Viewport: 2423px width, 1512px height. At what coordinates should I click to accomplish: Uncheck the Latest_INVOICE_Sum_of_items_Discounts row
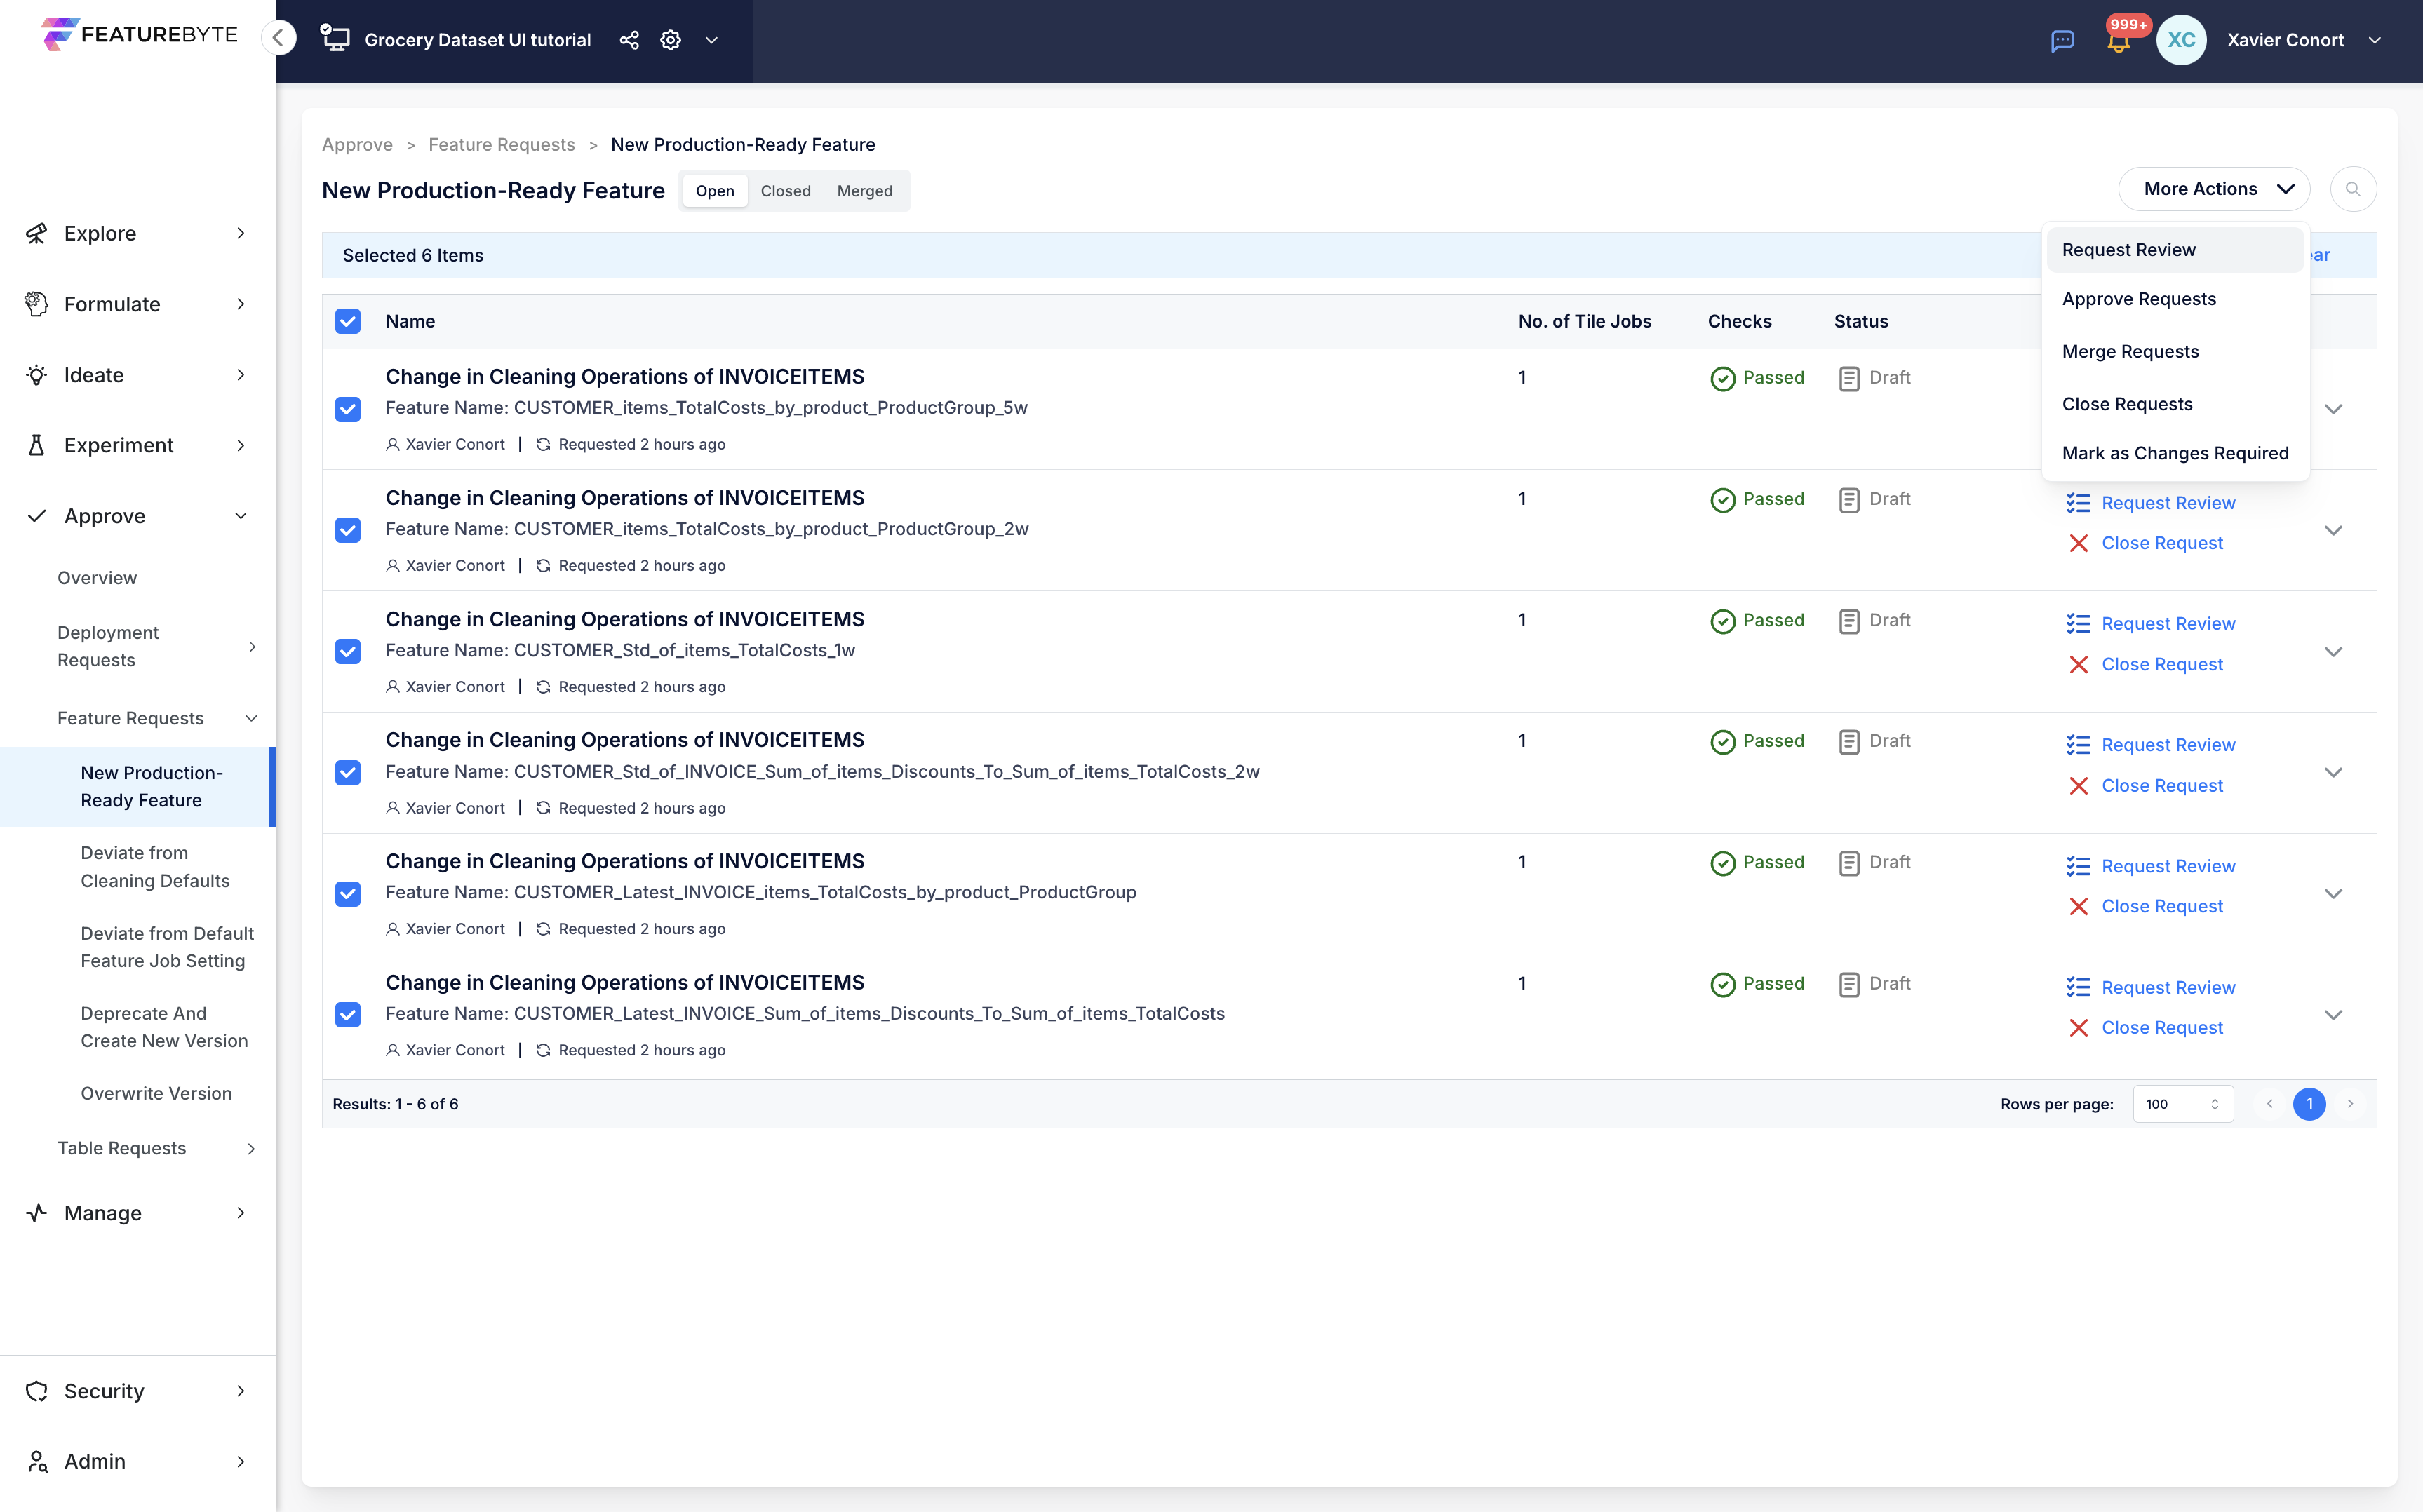tap(347, 1015)
